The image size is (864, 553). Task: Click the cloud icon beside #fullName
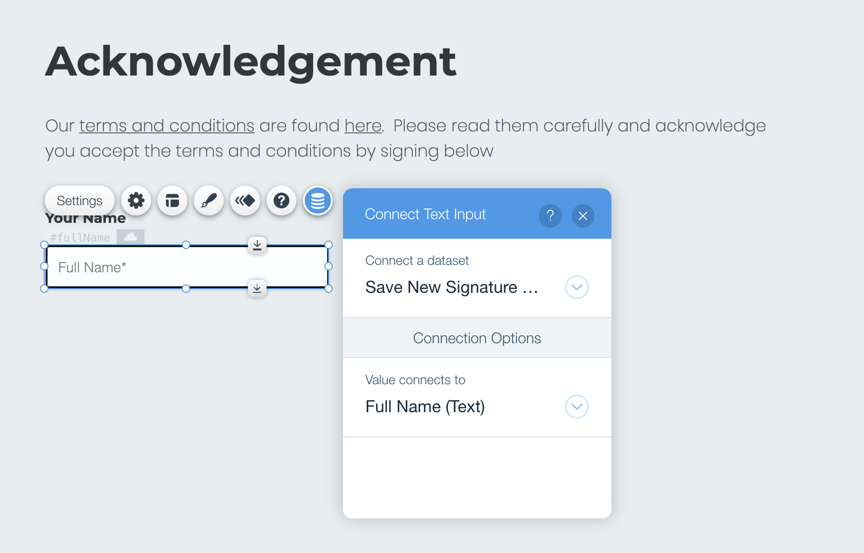coord(130,237)
